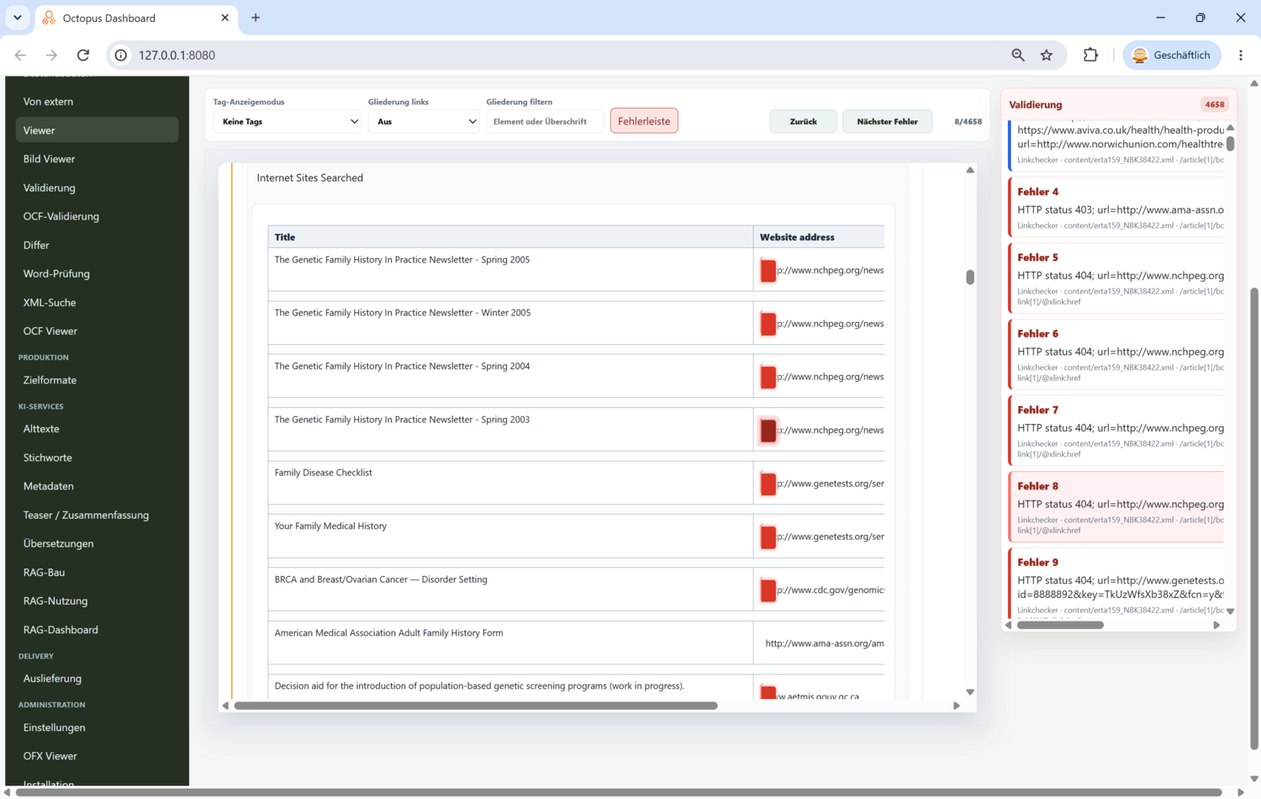Click the Nächster Fehler button

[887, 122]
